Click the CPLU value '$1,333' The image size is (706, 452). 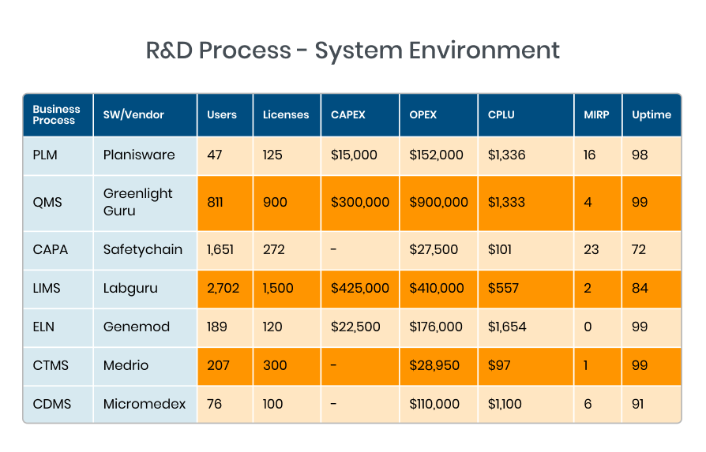(506, 202)
